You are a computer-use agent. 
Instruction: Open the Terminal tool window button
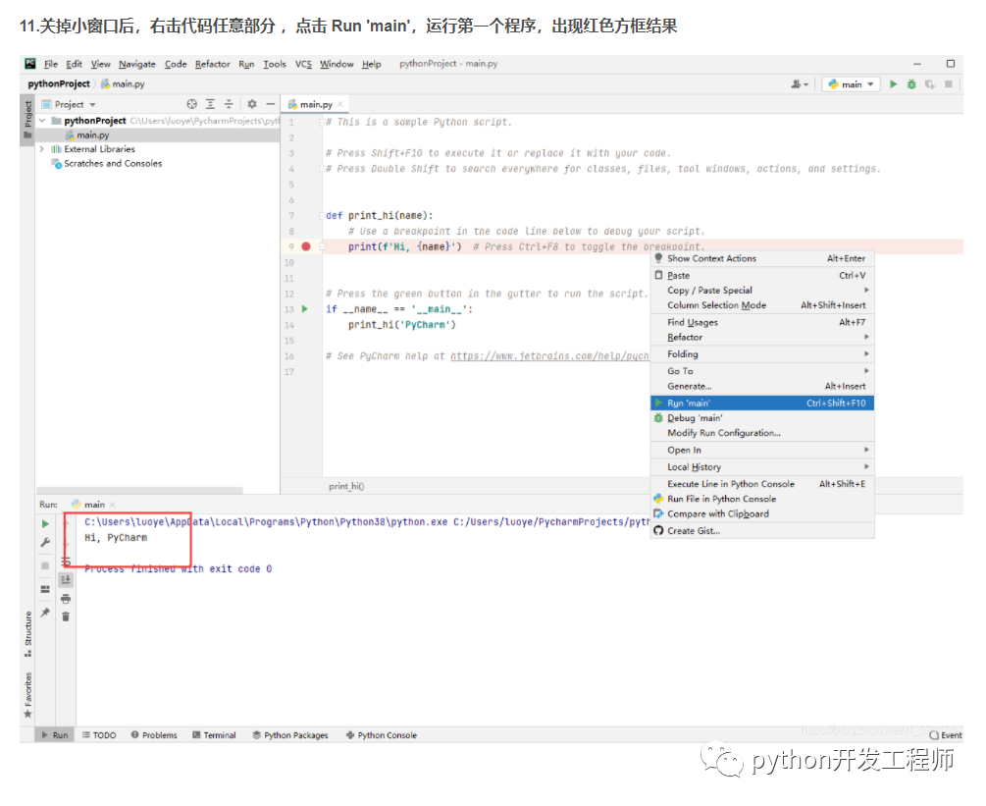(x=214, y=735)
